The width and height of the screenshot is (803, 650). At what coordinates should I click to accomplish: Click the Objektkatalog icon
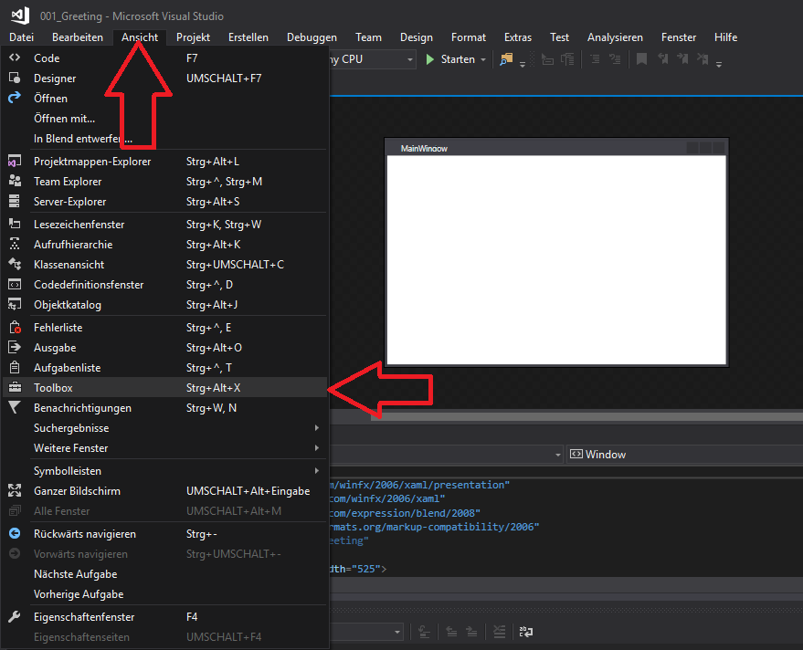pos(15,304)
